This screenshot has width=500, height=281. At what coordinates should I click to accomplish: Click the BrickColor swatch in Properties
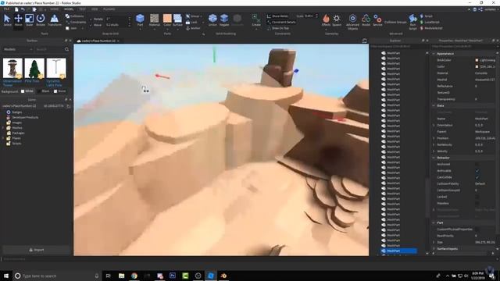click(477, 60)
